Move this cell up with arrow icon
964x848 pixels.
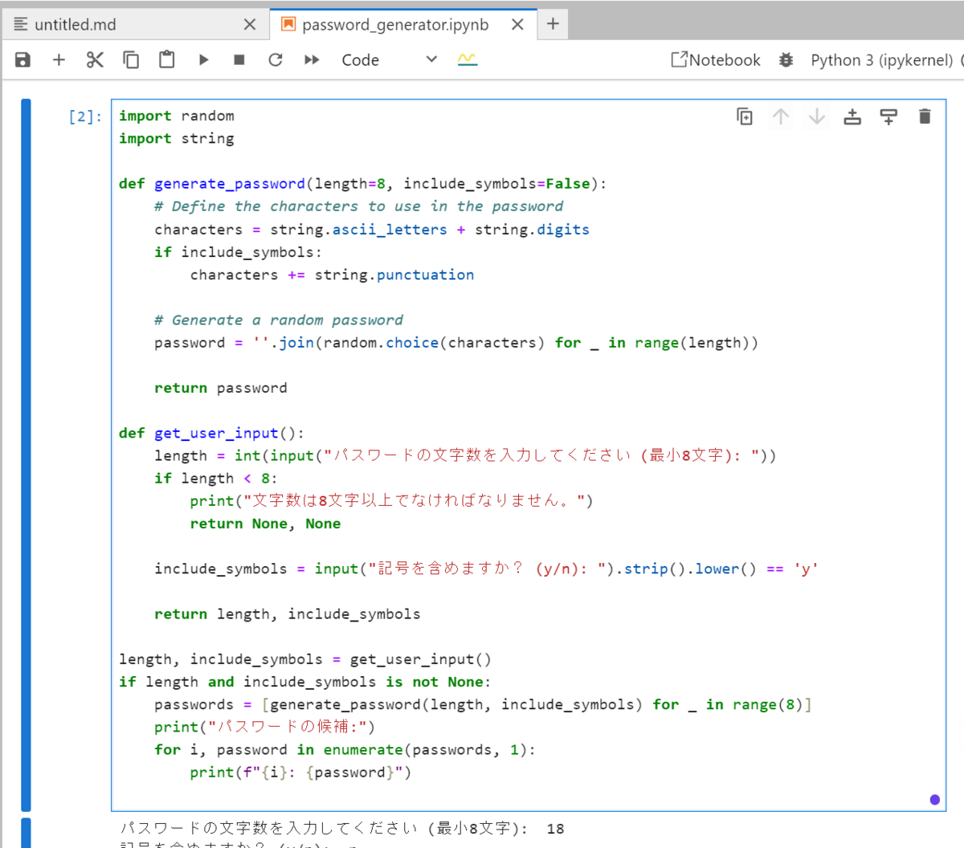780,116
